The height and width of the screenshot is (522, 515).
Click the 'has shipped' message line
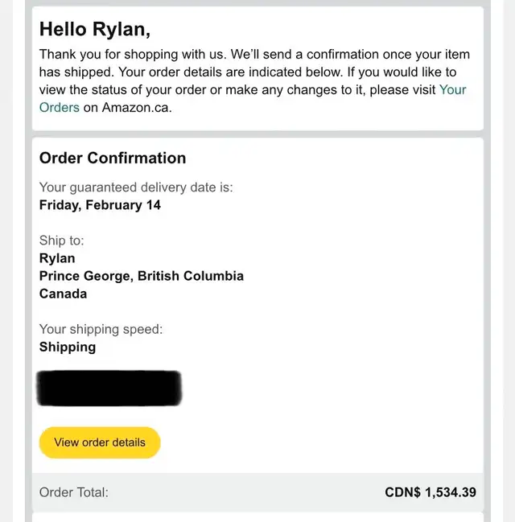248,72
